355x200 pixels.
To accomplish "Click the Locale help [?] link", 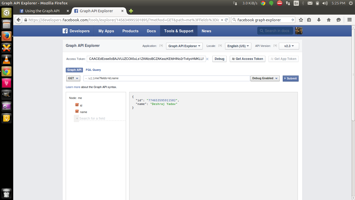I will pyautogui.click(x=220, y=46).
